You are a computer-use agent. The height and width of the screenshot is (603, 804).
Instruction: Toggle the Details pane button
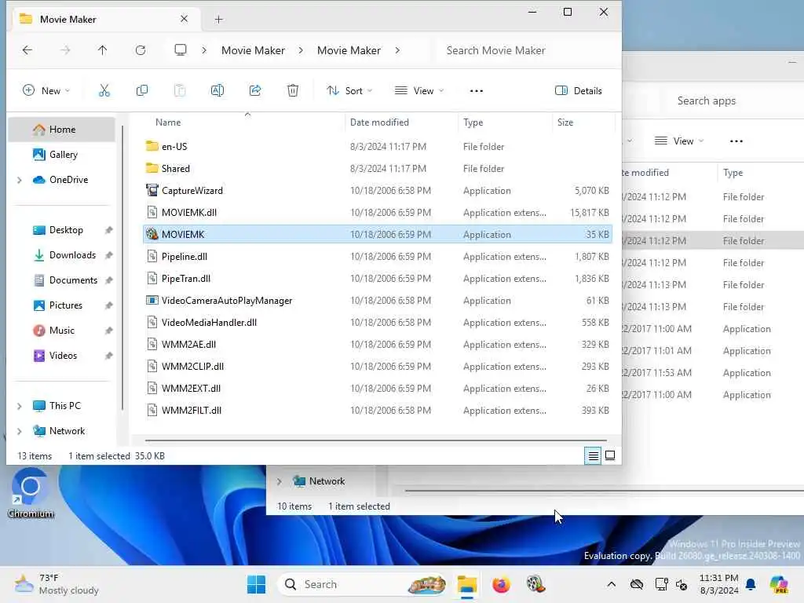click(x=579, y=91)
